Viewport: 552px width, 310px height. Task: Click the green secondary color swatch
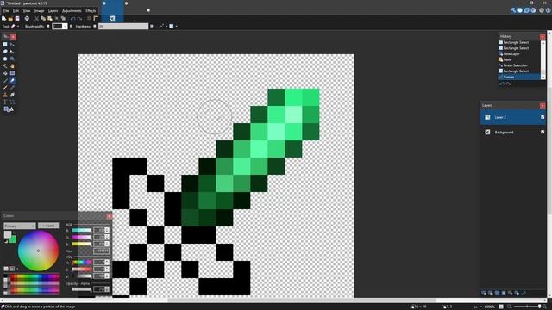pos(12,239)
